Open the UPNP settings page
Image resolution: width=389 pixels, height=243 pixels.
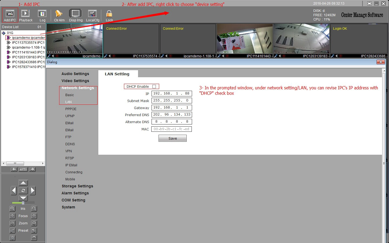pos(70,116)
